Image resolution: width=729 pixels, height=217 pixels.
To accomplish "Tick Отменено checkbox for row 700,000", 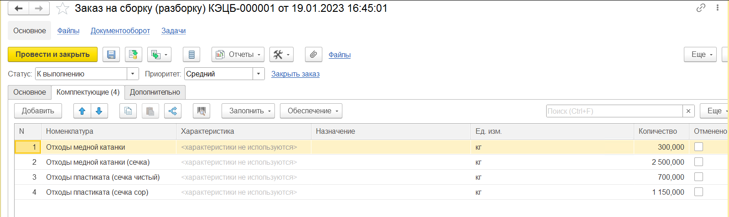I will 698,177.
